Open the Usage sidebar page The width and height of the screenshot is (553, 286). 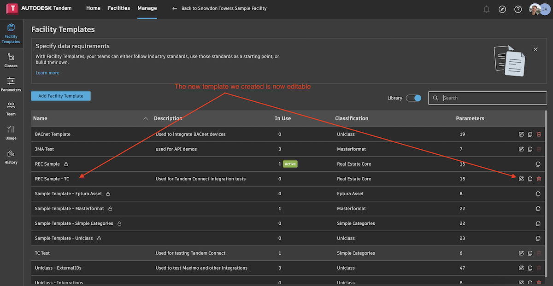11,132
